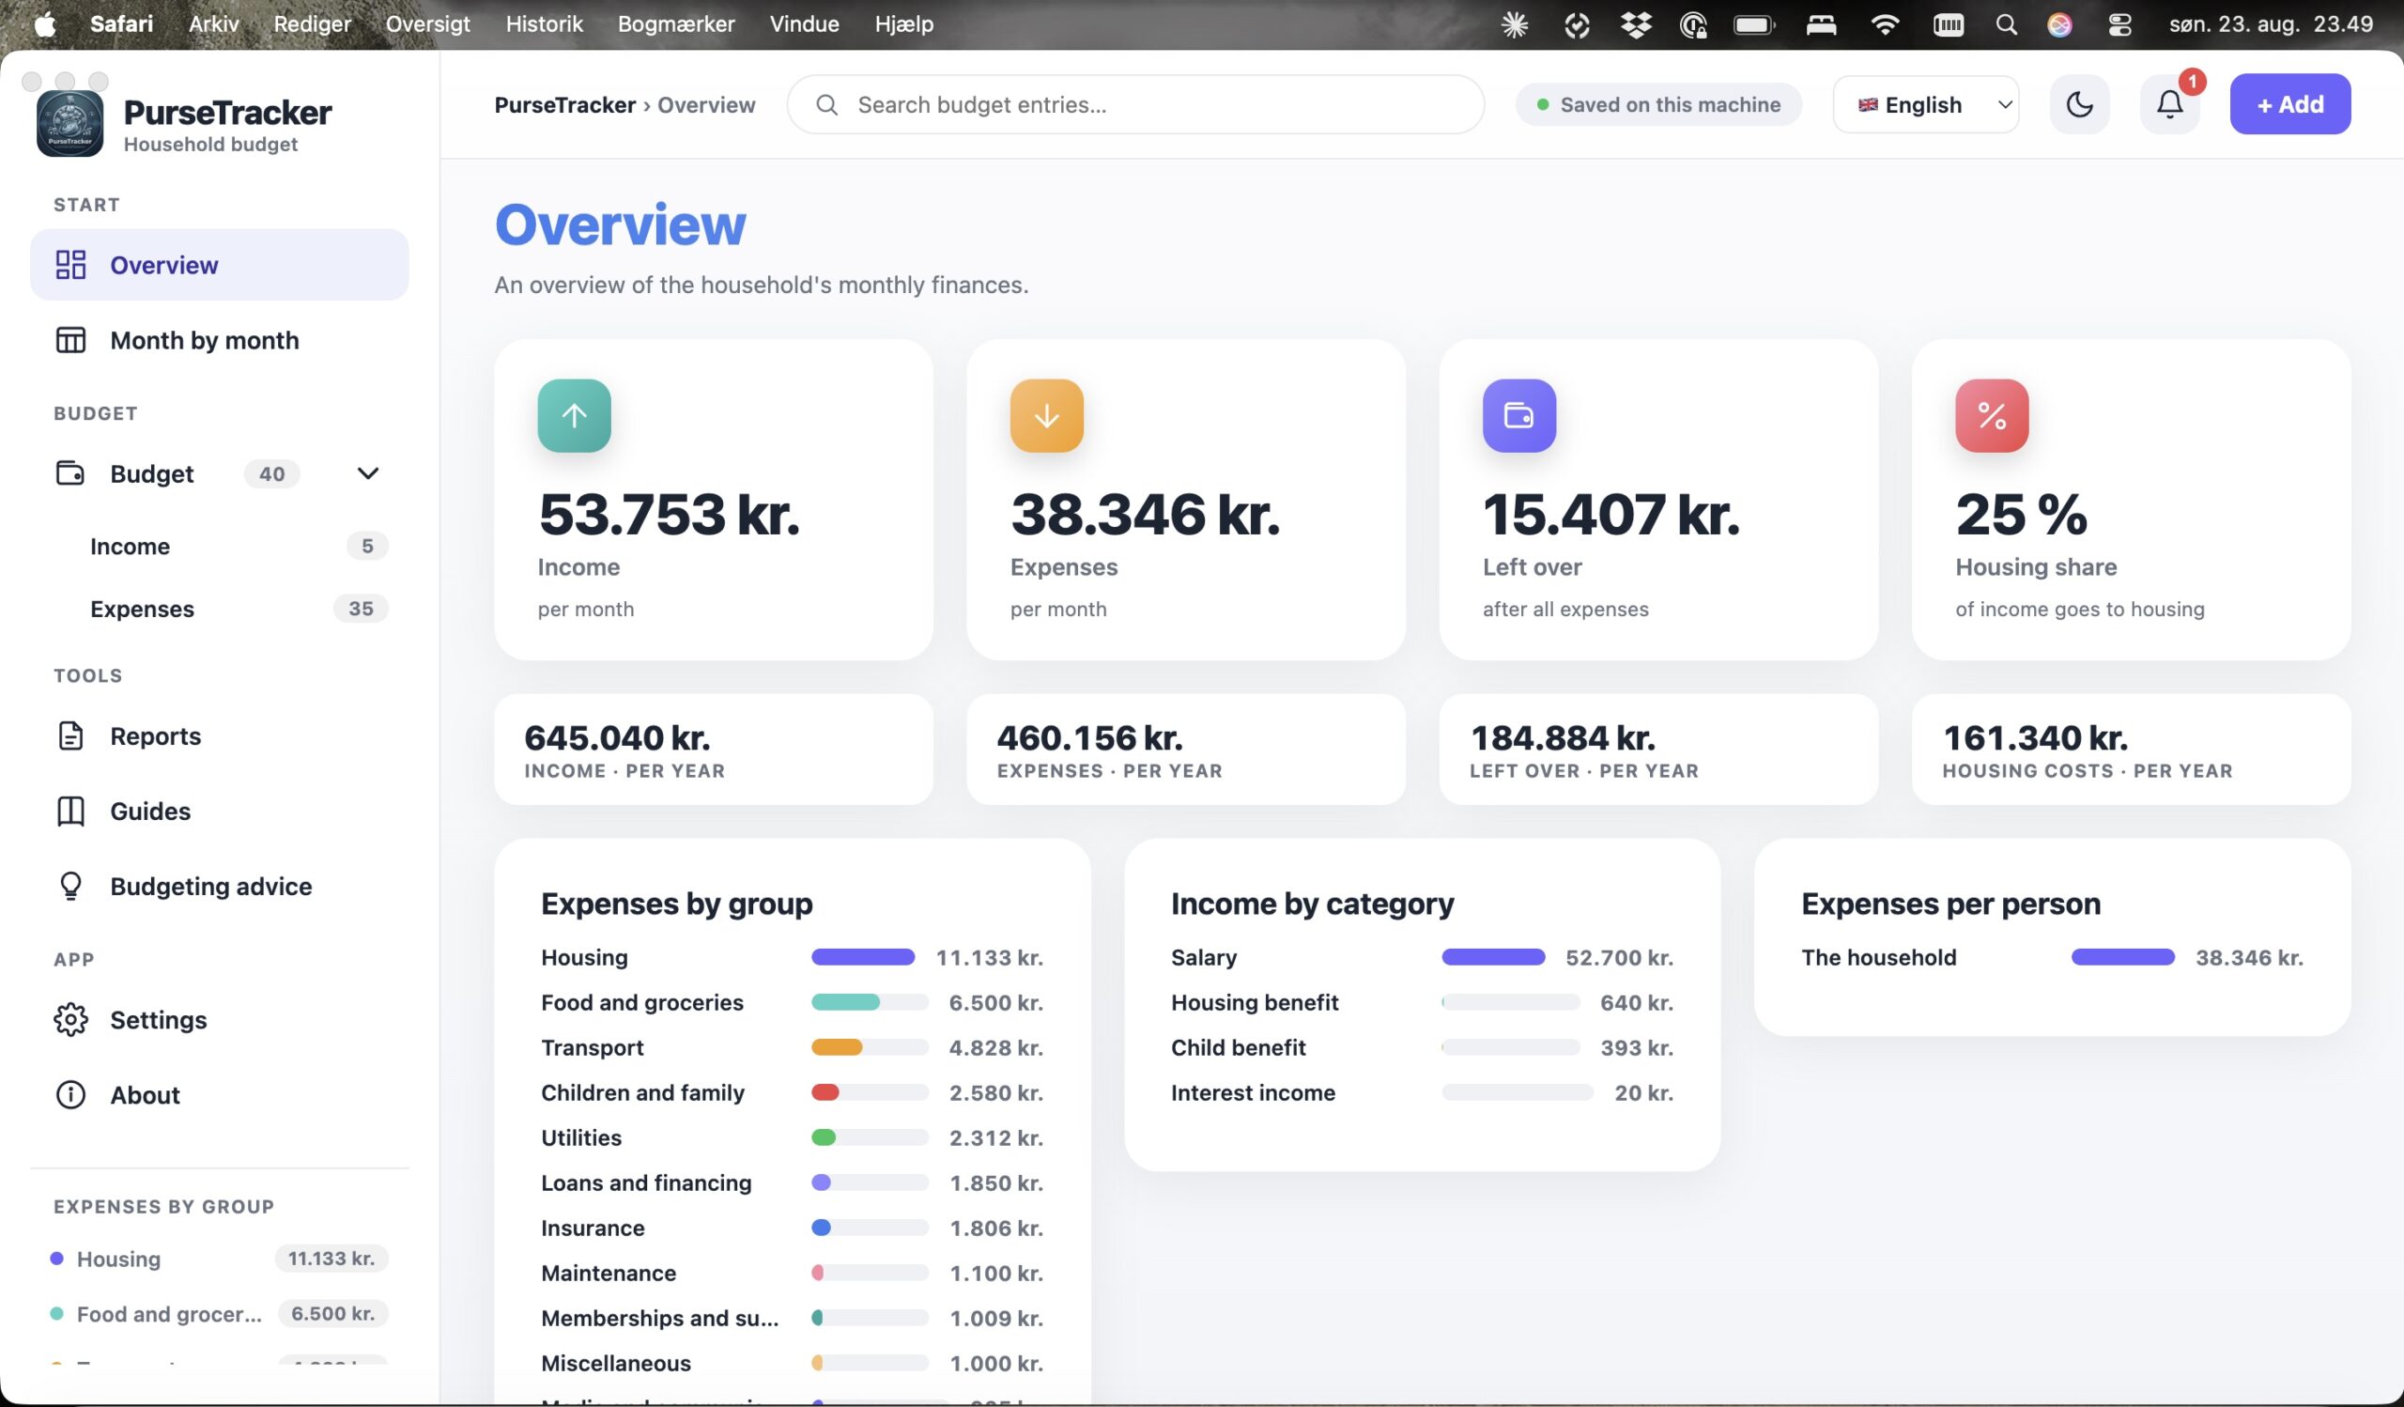Click the Month by month table icon
This screenshot has height=1407, width=2404.
[x=70, y=340]
